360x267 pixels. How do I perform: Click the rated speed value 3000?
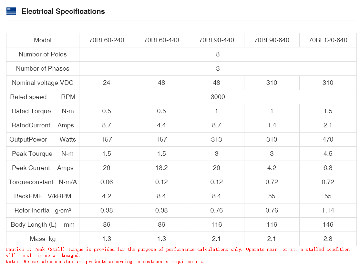218,97
